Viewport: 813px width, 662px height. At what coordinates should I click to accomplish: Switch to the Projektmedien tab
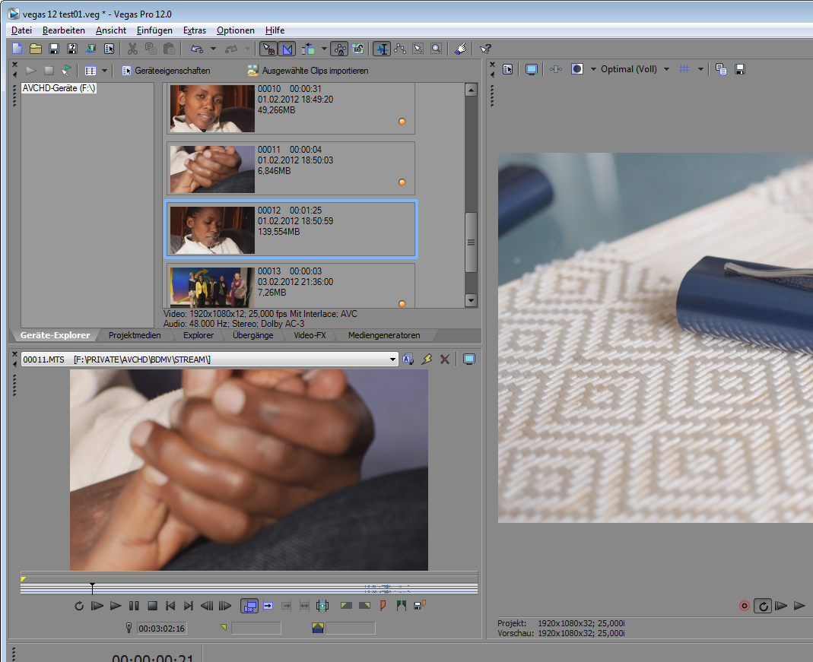pyautogui.click(x=135, y=335)
